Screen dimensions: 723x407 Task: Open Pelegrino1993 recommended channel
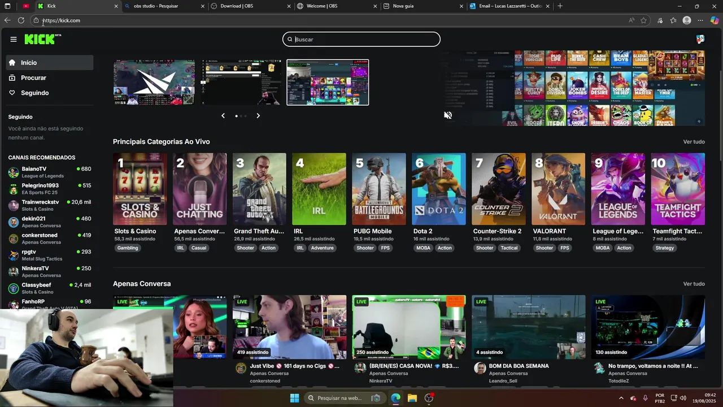coord(50,189)
